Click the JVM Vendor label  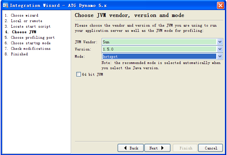coord(86,42)
